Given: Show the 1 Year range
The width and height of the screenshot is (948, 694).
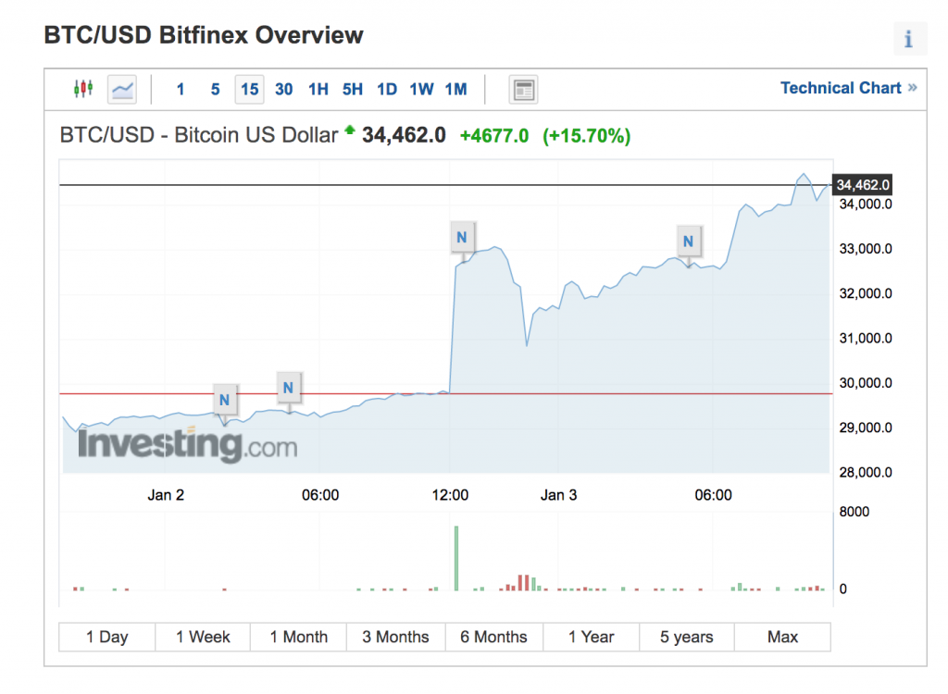Looking at the screenshot, I should pos(592,638).
